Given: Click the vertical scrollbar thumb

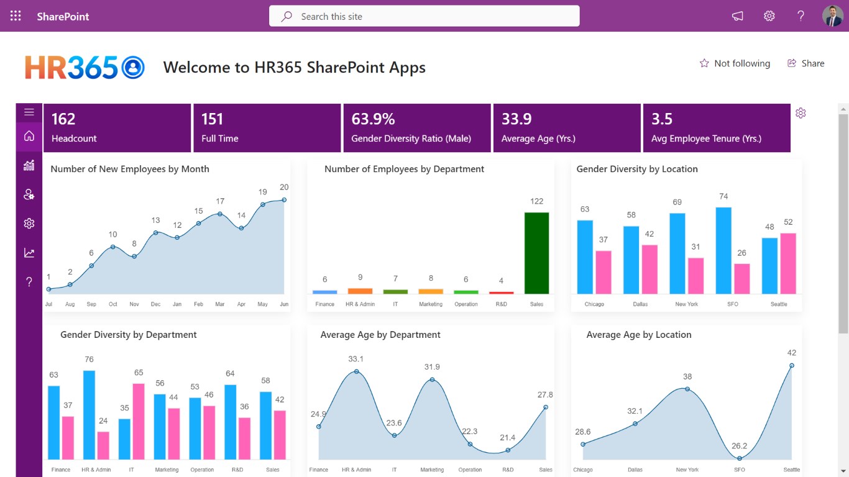Looking at the screenshot, I should [843, 224].
